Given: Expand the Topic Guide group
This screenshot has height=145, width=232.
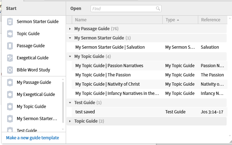Looking at the screenshot, I should click(70, 121).
